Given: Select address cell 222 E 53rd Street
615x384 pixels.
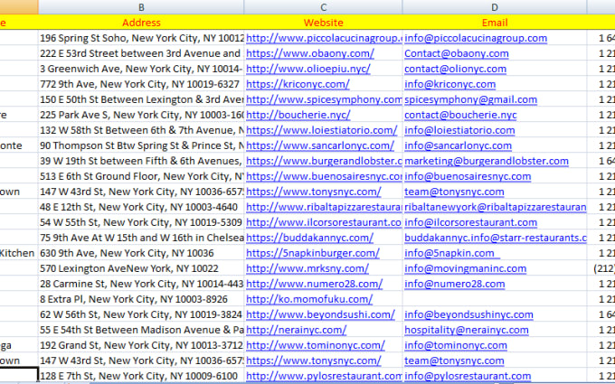Looking at the screenshot, I should pos(141,53).
